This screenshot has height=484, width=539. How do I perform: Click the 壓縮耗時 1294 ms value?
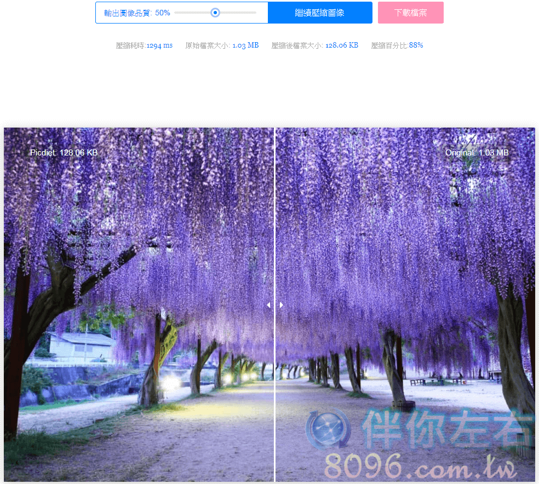159,45
